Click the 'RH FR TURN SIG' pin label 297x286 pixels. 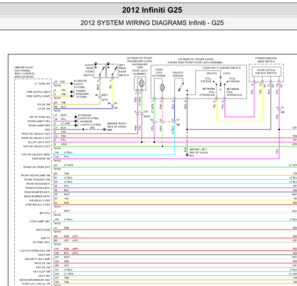tap(40, 117)
